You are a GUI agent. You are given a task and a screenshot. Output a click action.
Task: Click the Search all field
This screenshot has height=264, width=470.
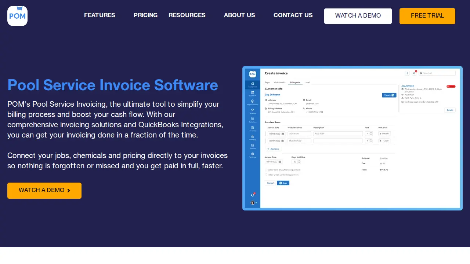click(x=437, y=73)
